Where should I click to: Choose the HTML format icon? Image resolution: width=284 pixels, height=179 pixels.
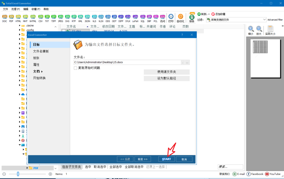18,18
